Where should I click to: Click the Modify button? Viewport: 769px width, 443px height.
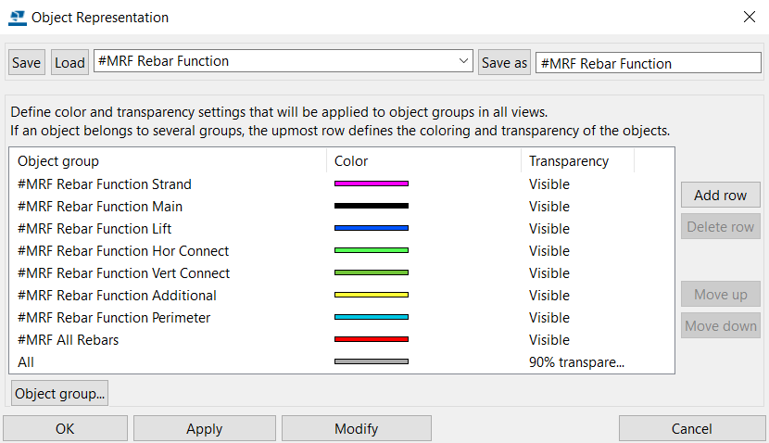pos(356,428)
